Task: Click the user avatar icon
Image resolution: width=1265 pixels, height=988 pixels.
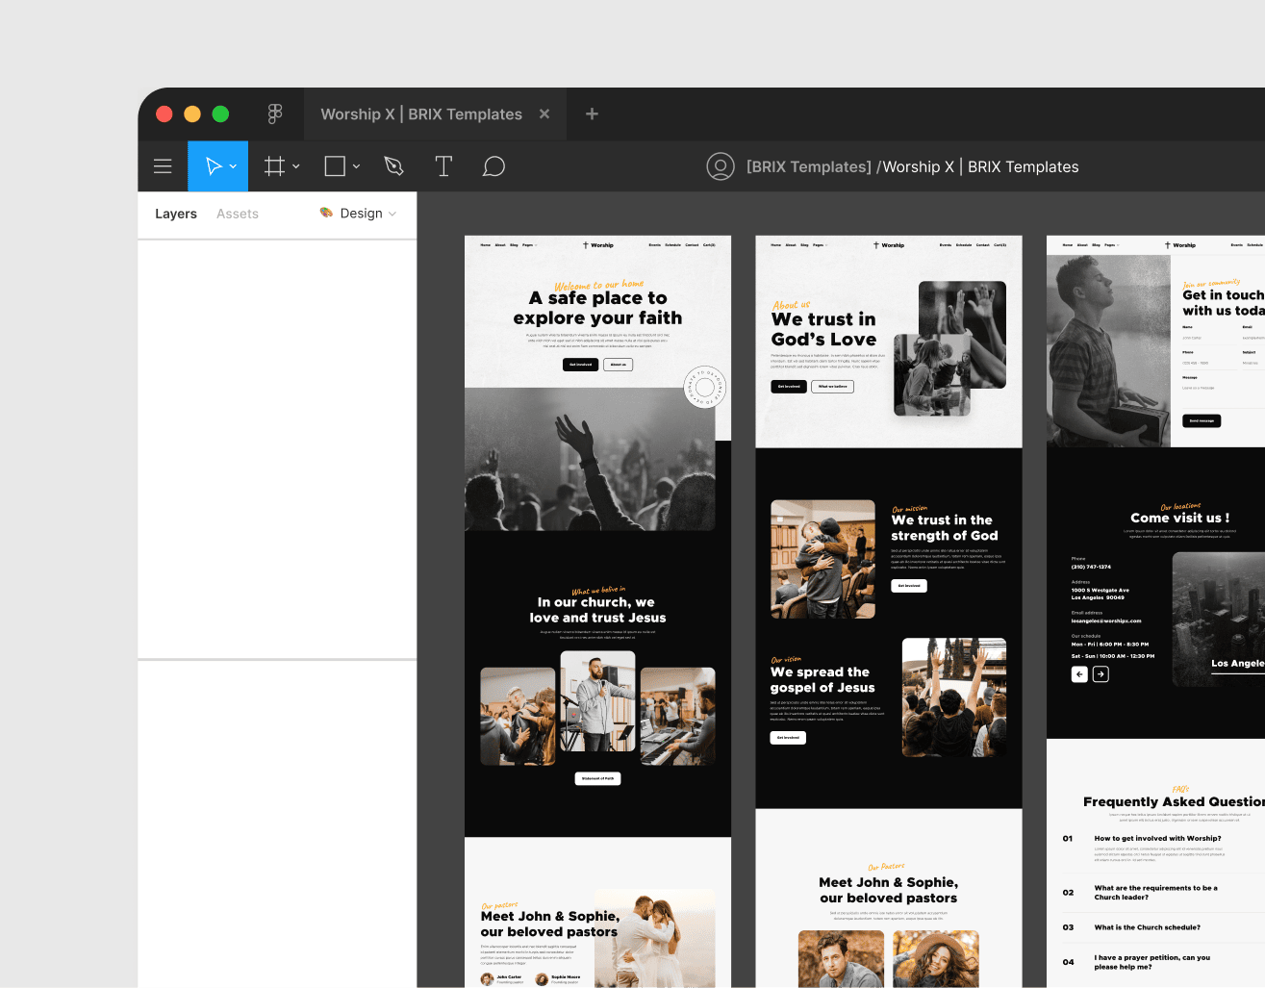Action: [721, 165]
